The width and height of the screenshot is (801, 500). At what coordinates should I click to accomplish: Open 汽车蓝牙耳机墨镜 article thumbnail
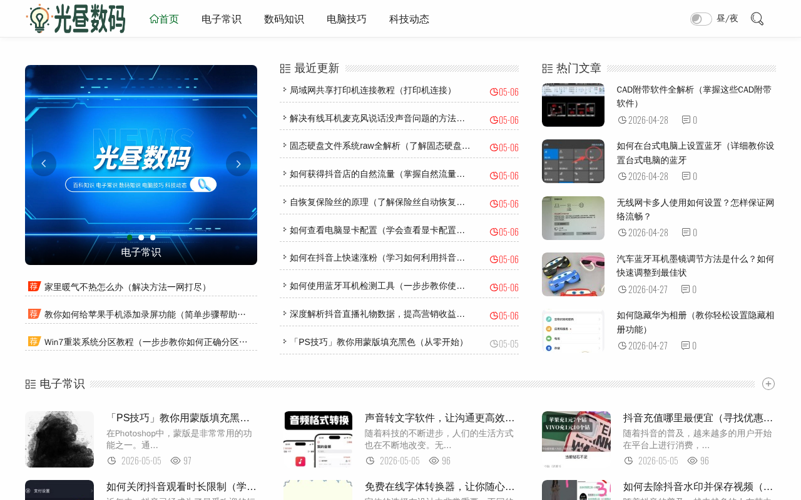tap(573, 274)
